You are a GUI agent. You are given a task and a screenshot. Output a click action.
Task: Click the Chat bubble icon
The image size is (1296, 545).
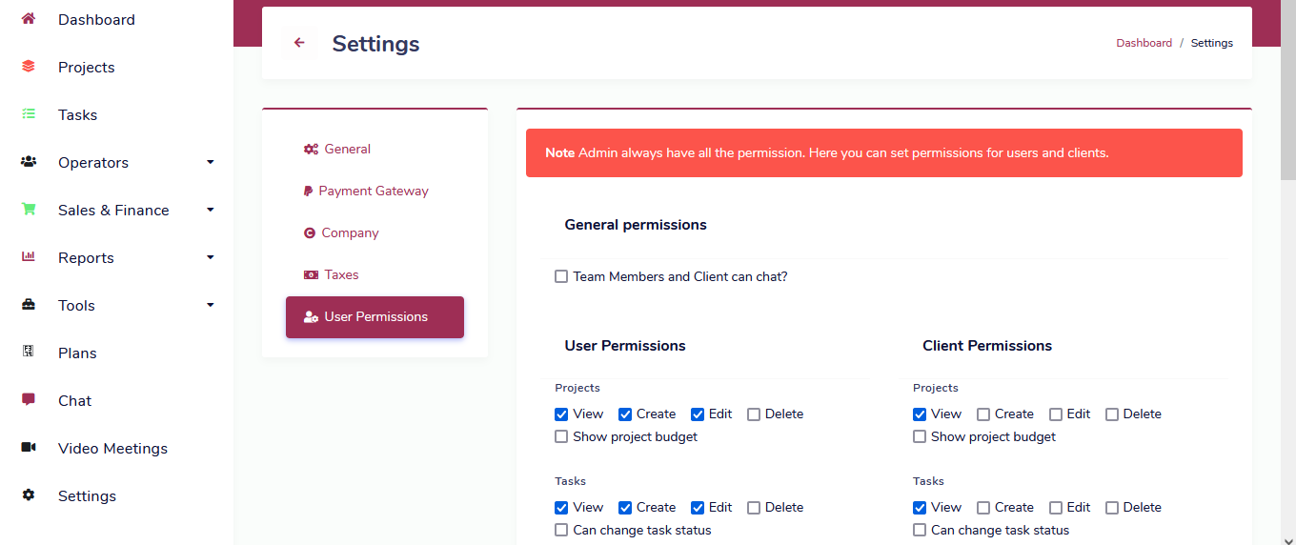pos(29,400)
